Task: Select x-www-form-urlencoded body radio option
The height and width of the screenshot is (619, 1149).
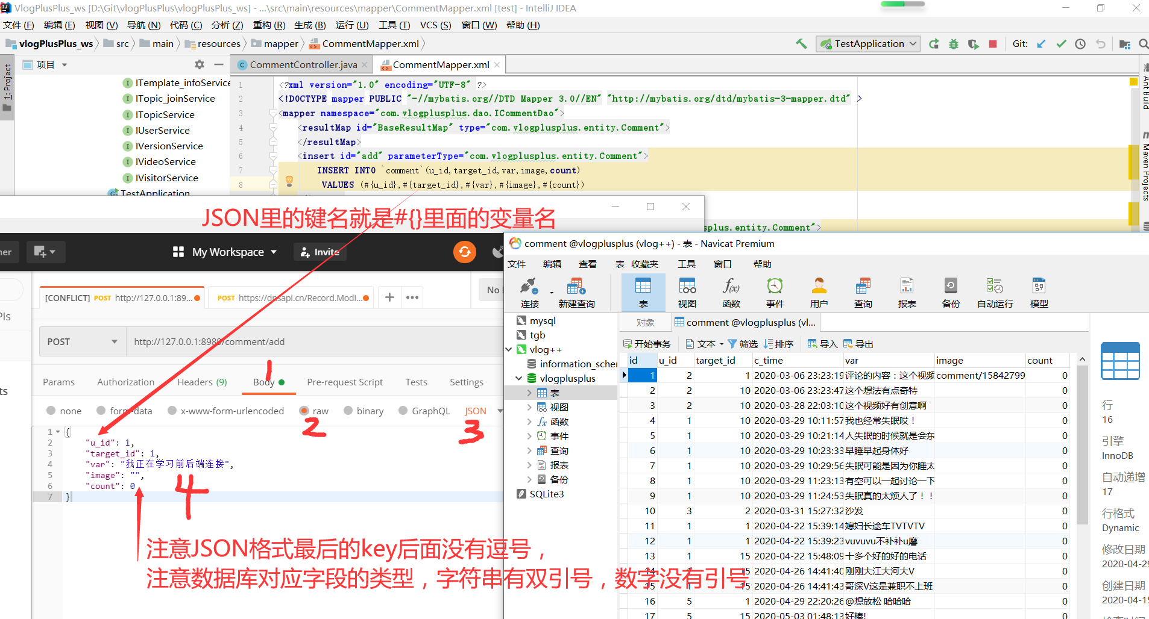Action: point(172,411)
